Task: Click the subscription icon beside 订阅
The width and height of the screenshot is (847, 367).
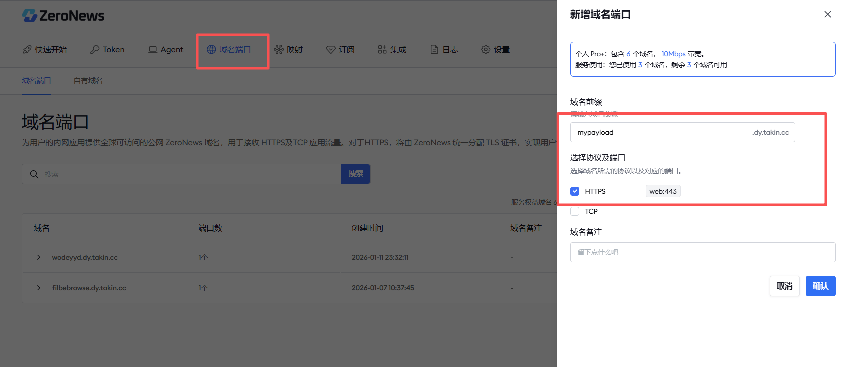Action: 331,50
